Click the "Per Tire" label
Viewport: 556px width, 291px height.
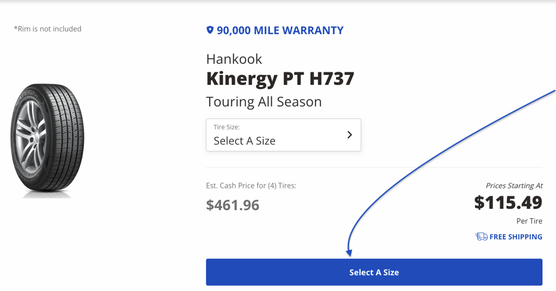point(529,221)
